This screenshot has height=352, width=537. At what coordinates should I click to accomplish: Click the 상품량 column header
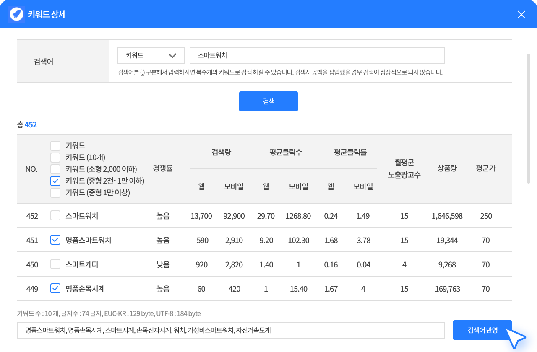(447, 168)
